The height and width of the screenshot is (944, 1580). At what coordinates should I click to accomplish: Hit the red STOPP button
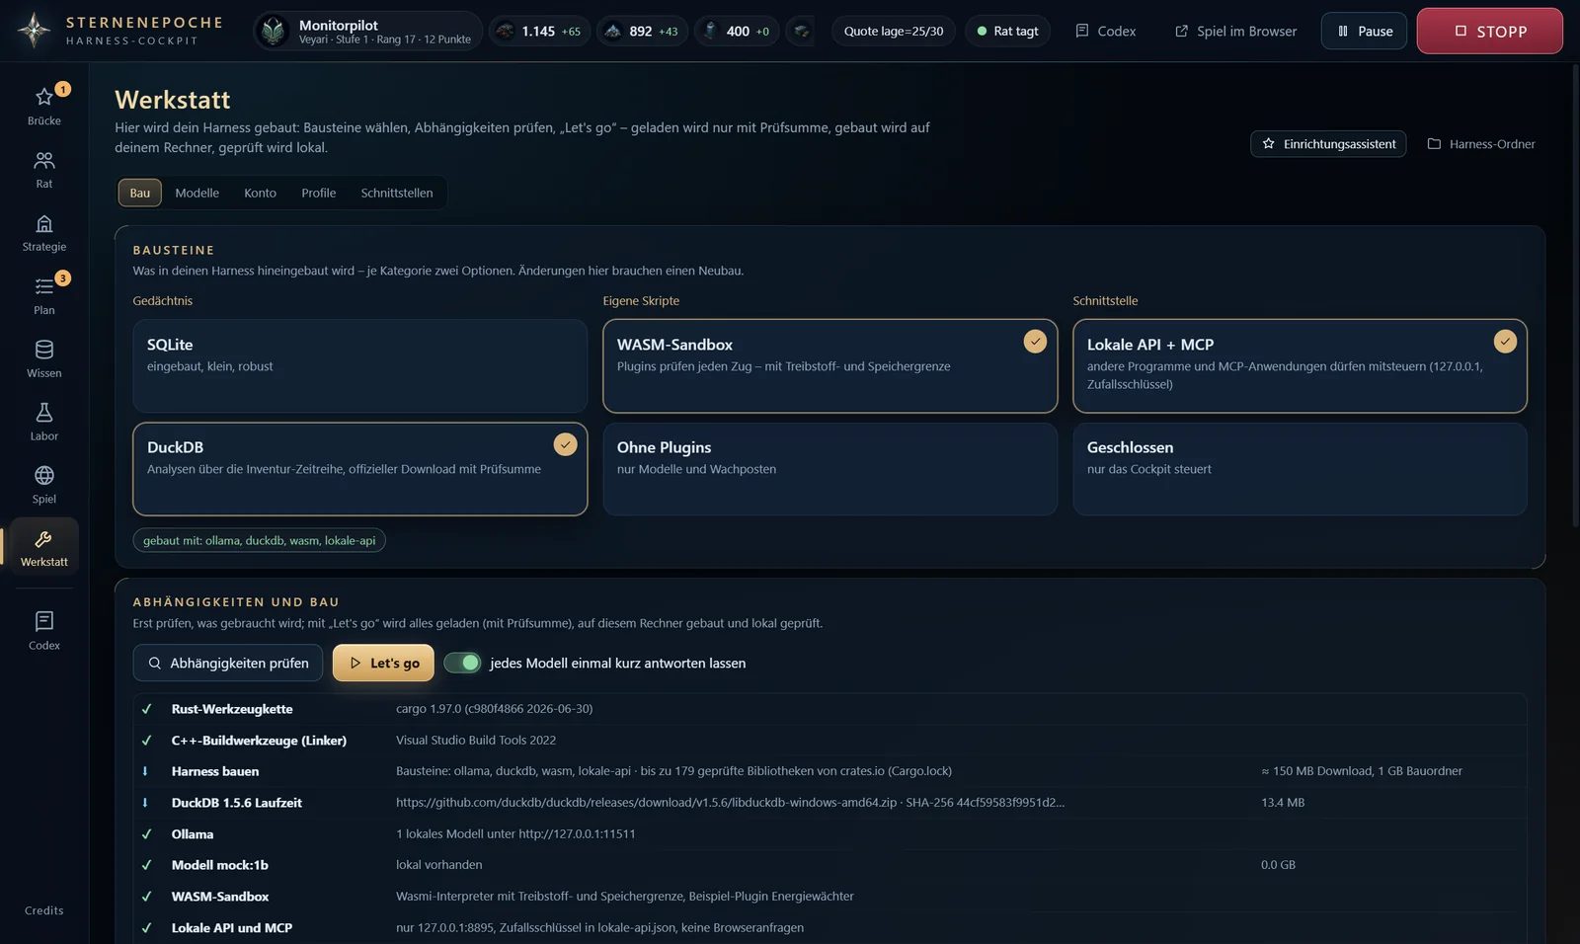tap(1489, 31)
